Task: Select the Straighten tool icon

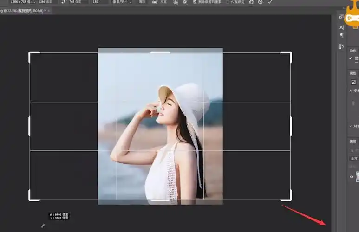Action: (155, 2)
